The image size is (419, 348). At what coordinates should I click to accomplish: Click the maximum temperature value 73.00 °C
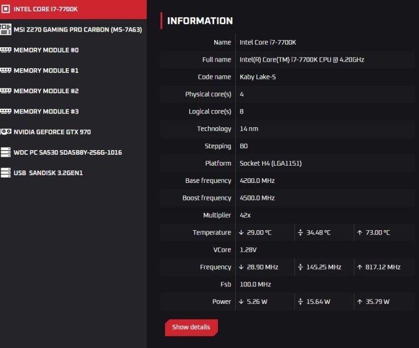(x=377, y=233)
